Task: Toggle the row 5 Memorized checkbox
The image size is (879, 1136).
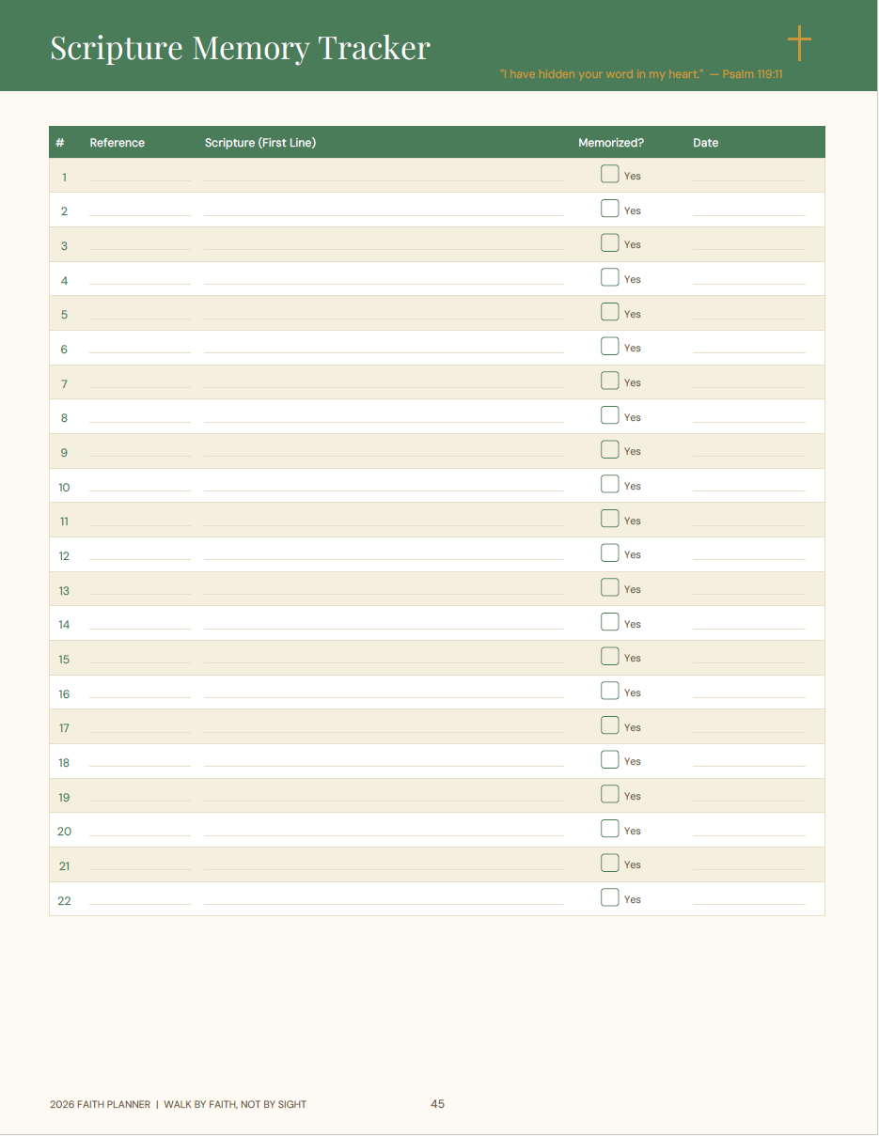Action: 610,312
